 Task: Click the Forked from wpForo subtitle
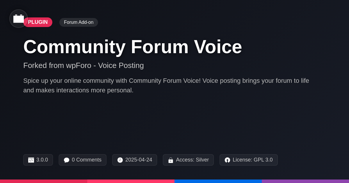click(83, 65)
